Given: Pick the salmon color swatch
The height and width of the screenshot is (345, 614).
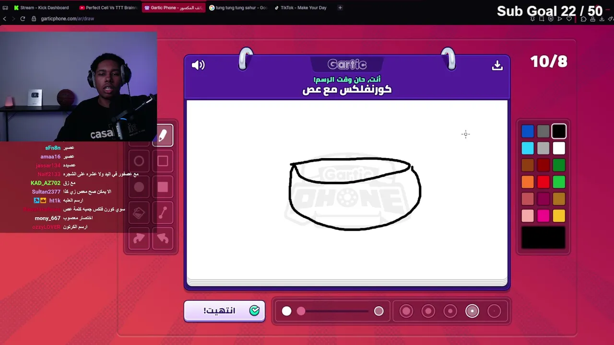Looking at the screenshot, I should click(528, 199).
